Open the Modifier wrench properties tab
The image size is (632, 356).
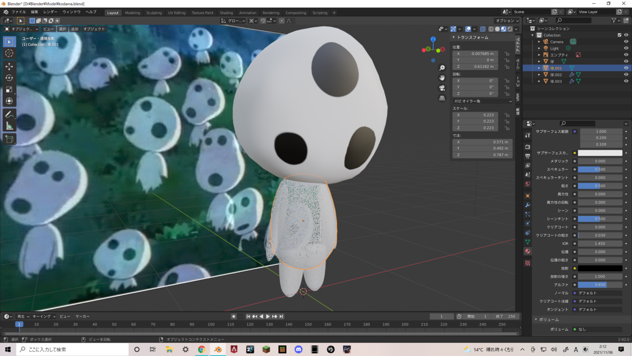coord(528,205)
